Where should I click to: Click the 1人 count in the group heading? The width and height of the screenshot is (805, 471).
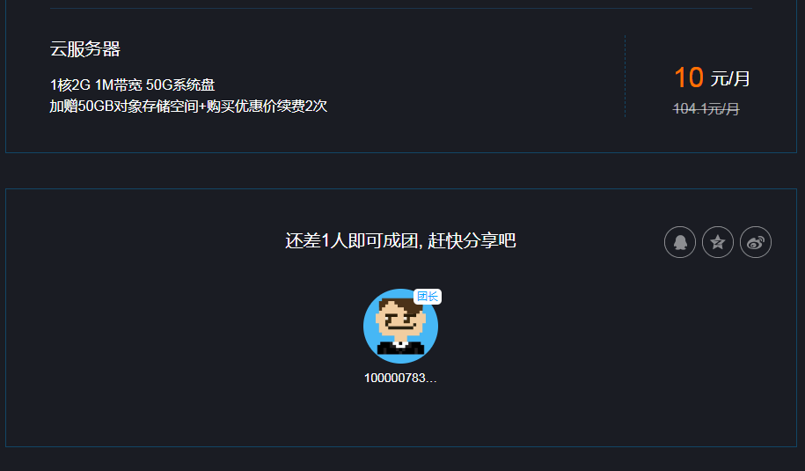point(334,240)
